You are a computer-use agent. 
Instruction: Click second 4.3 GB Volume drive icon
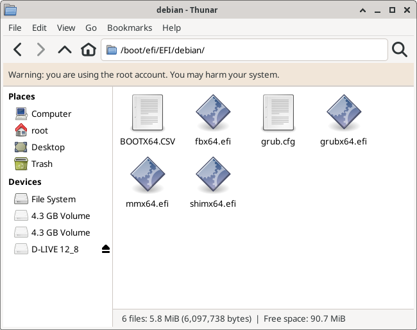21,232
